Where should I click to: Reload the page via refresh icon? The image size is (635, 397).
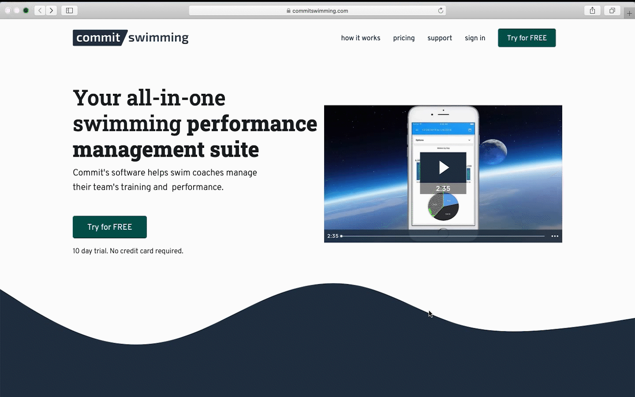coord(441,11)
